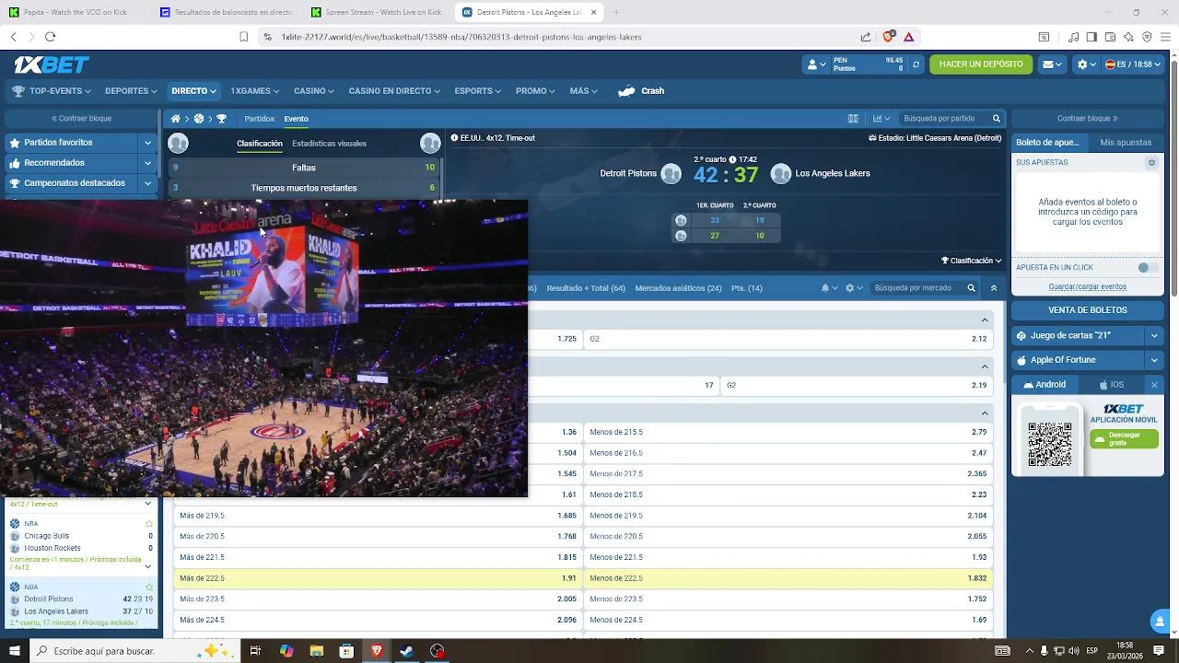
Task: Click the 1XBET logo
Action: pyautogui.click(x=52, y=64)
